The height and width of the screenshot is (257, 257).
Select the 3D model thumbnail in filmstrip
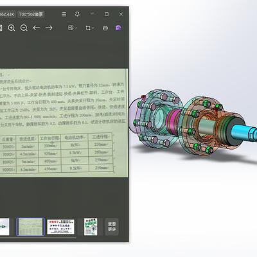[4, 227]
